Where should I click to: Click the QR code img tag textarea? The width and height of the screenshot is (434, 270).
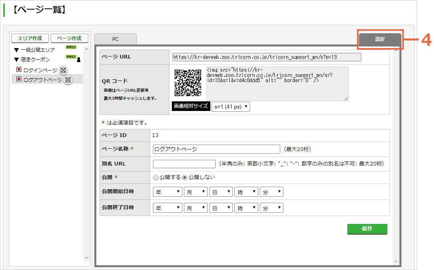(x=277, y=84)
